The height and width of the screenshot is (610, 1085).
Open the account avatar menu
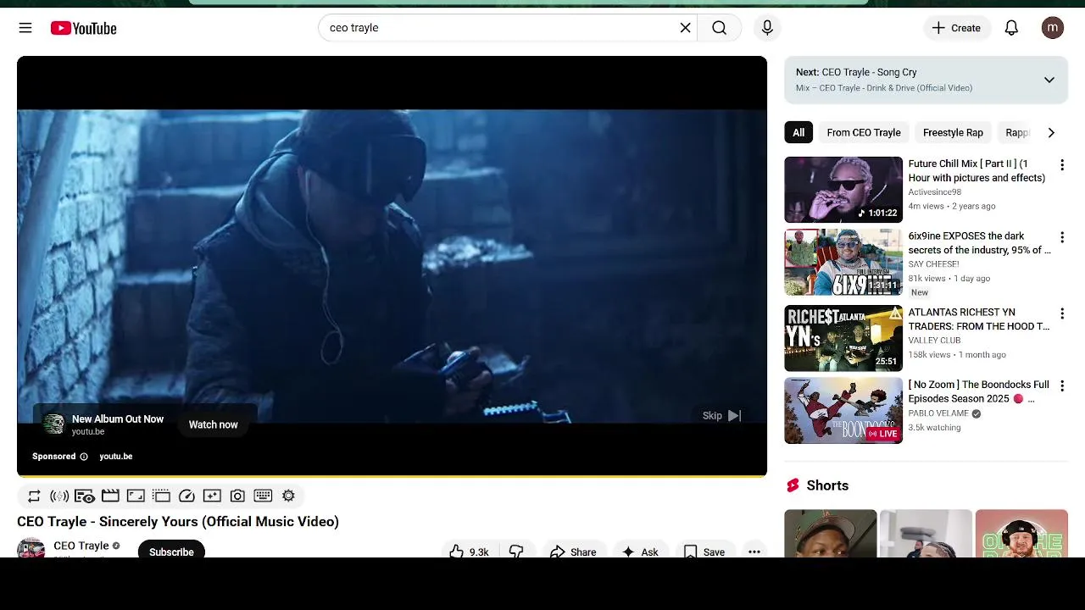(x=1053, y=28)
